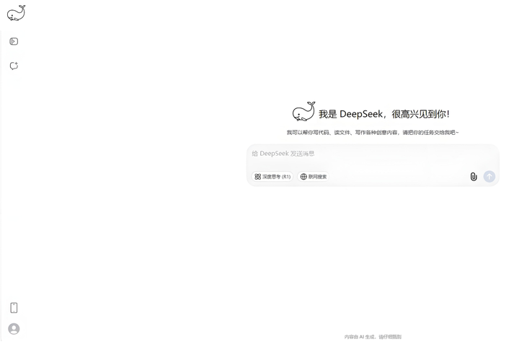Expand the sidebar panel icon
This screenshot has height=342, width=519.
click(x=14, y=41)
